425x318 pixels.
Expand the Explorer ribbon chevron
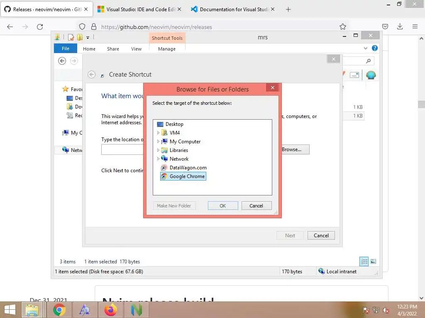(365, 48)
